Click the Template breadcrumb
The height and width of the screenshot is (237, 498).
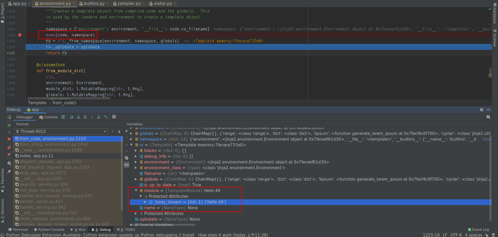pos(37,103)
